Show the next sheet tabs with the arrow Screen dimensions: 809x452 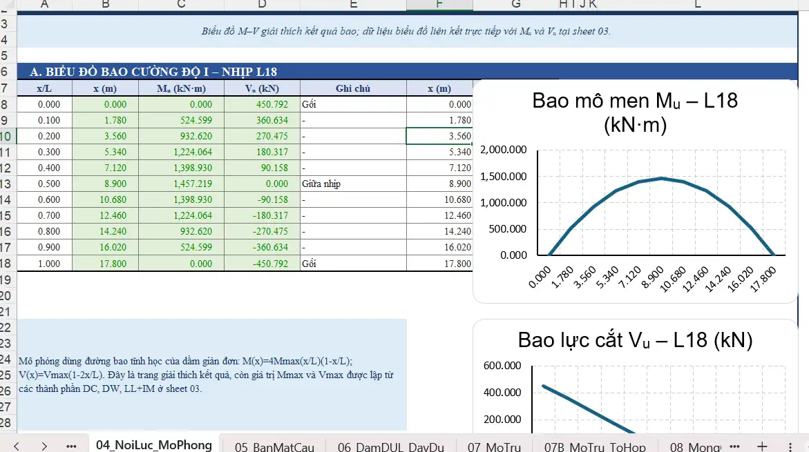(44, 446)
